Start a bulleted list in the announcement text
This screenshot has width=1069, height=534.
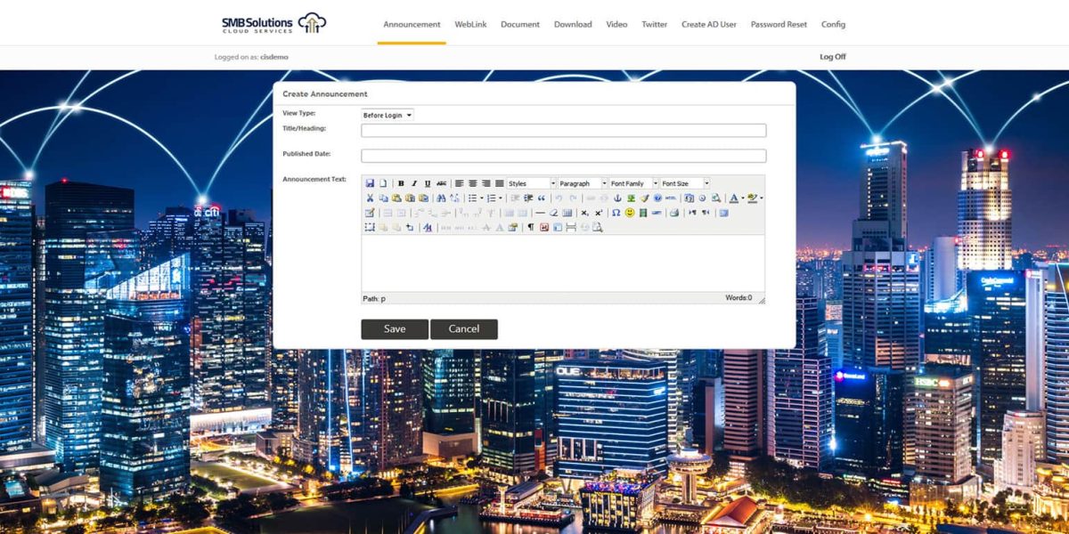472,198
